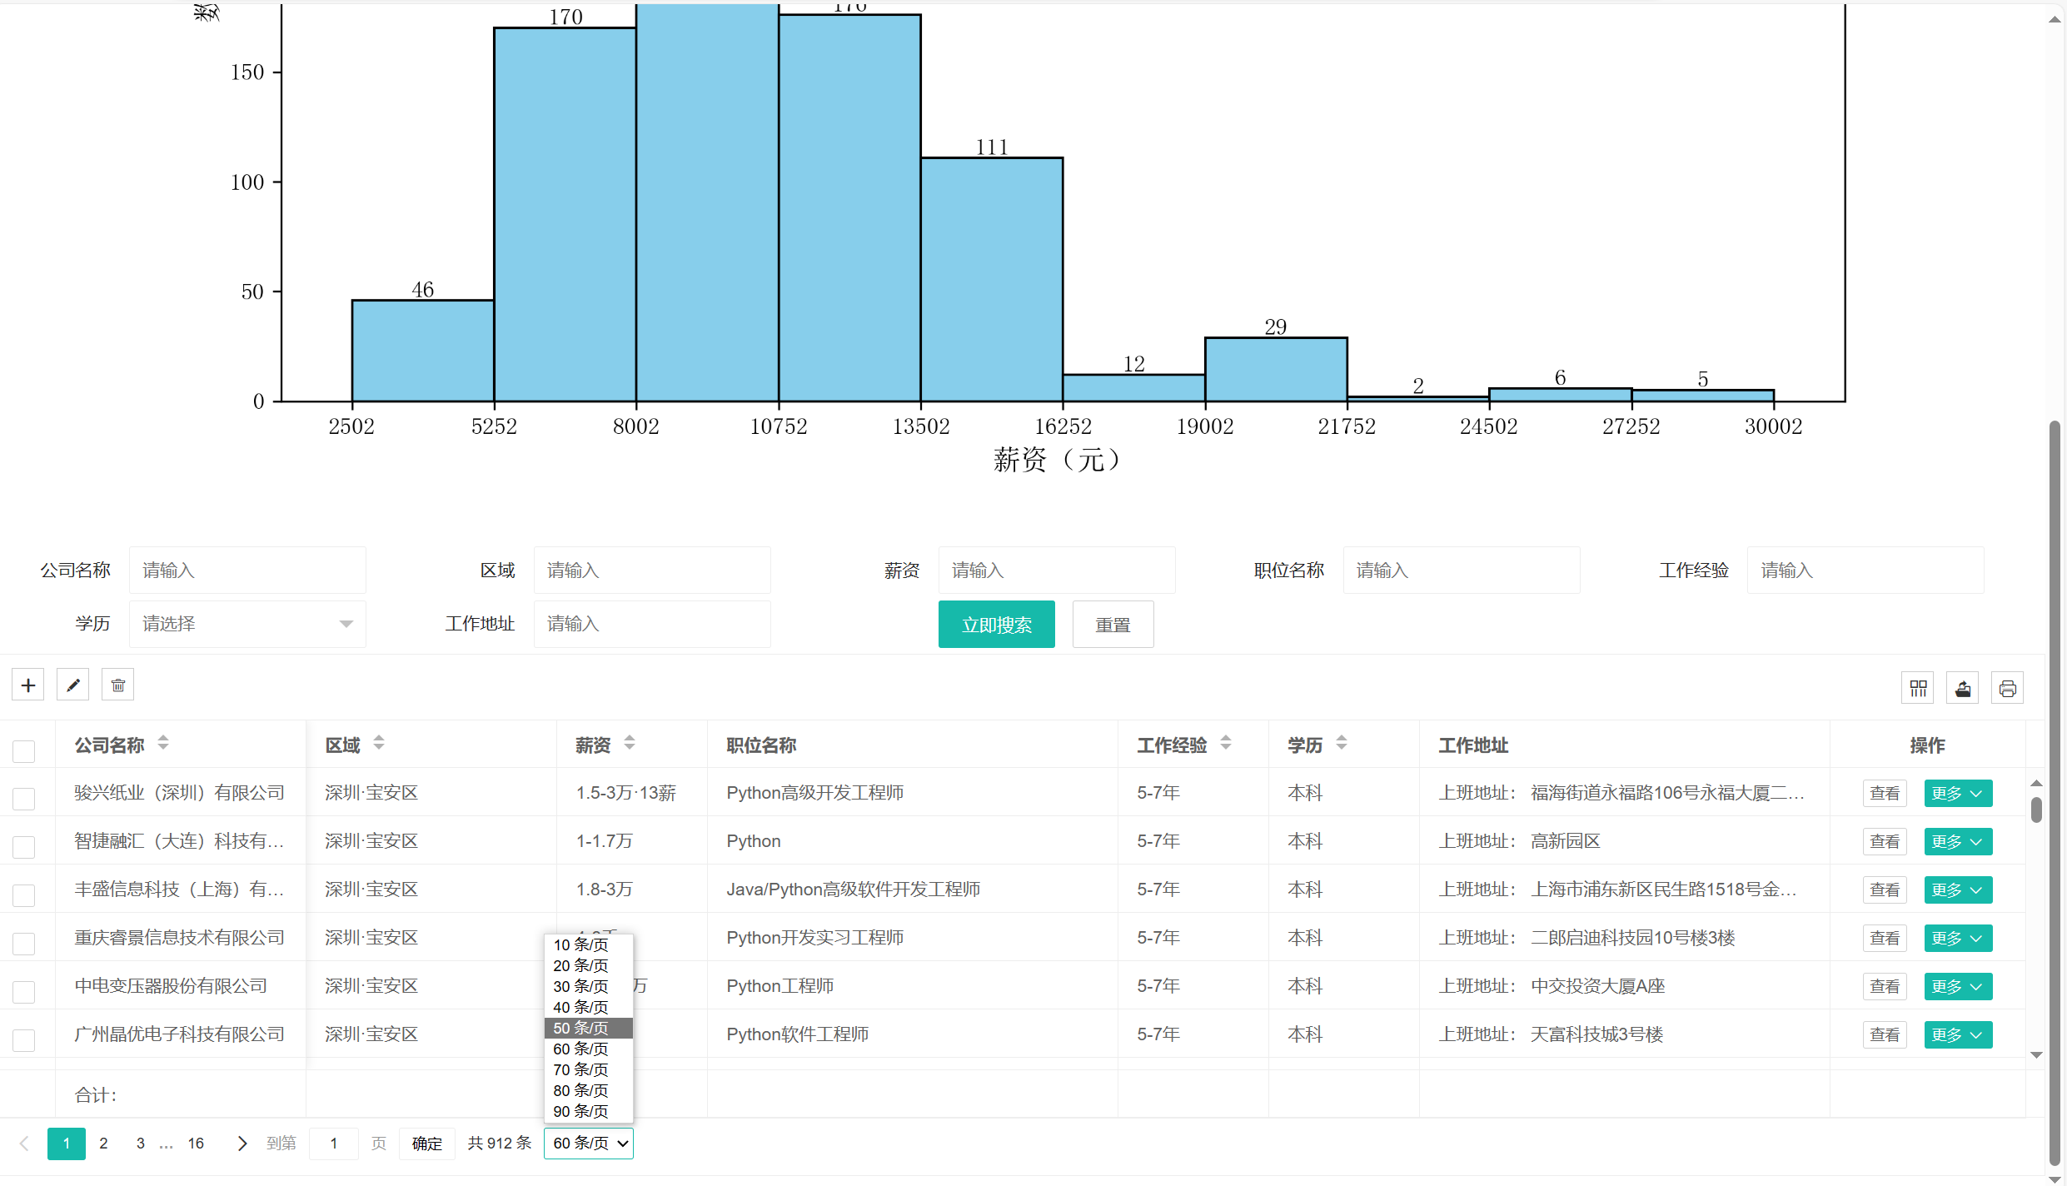Select 10 条/页 option
The width and height of the screenshot is (2067, 1186).
pos(589,944)
